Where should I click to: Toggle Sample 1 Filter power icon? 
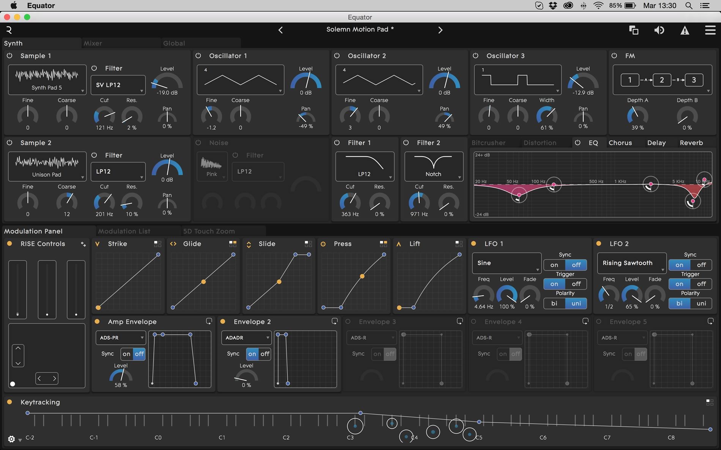coord(94,68)
